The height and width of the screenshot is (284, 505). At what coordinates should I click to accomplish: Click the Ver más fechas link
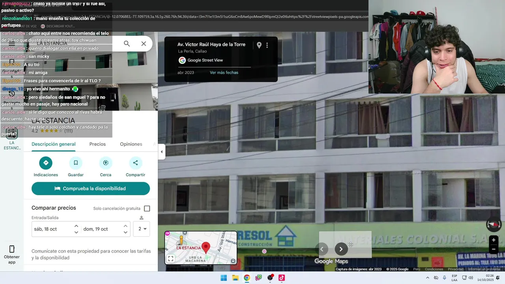[x=224, y=73]
